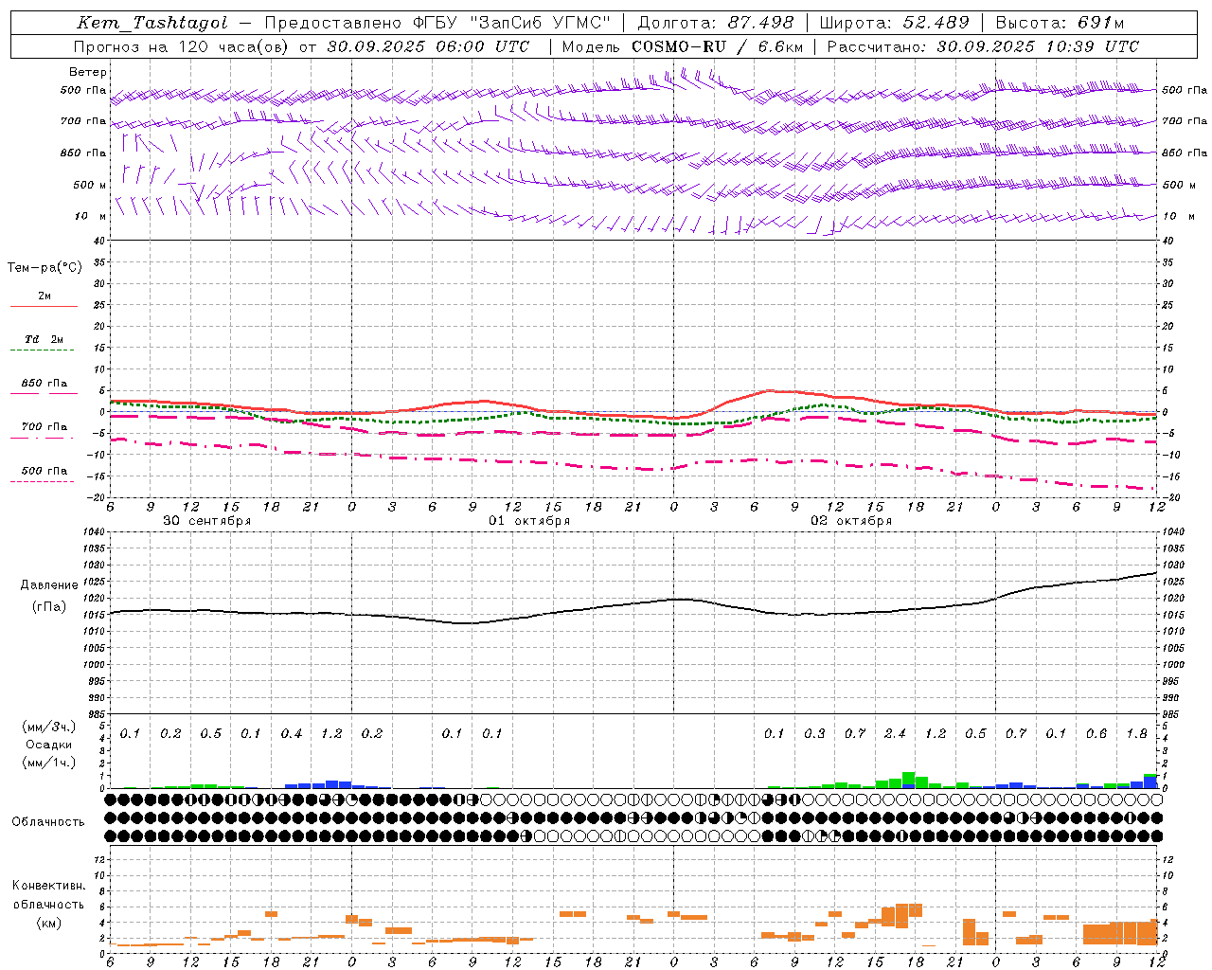This screenshot has height=970, width=1212.
Task: Click the date label 02 октября
Action: coord(851,520)
